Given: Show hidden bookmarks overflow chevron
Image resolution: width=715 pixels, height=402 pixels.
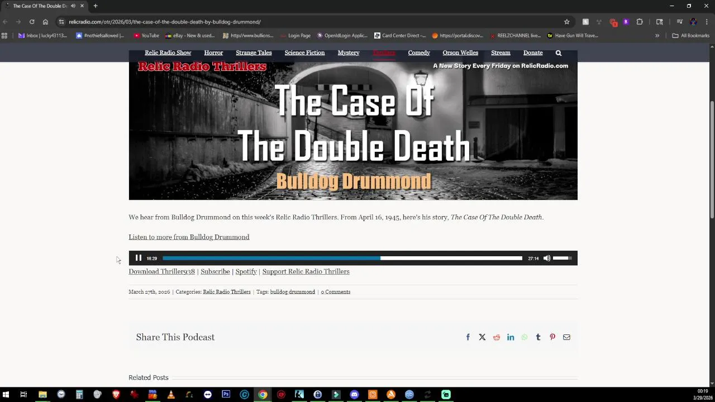Looking at the screenshot, I should pos(657,36).
